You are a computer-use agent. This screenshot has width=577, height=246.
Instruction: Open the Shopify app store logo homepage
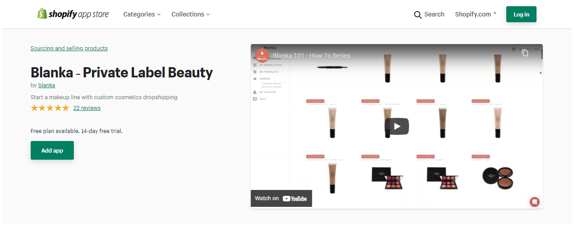(73, 14)
